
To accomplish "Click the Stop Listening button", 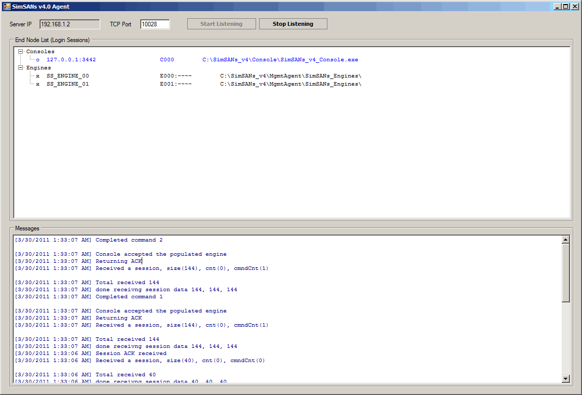I will (x=293, y=24).
